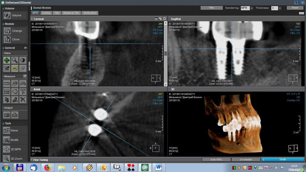Switch to the TMJ tab
The image size is (306, 172).
[57, 13]
